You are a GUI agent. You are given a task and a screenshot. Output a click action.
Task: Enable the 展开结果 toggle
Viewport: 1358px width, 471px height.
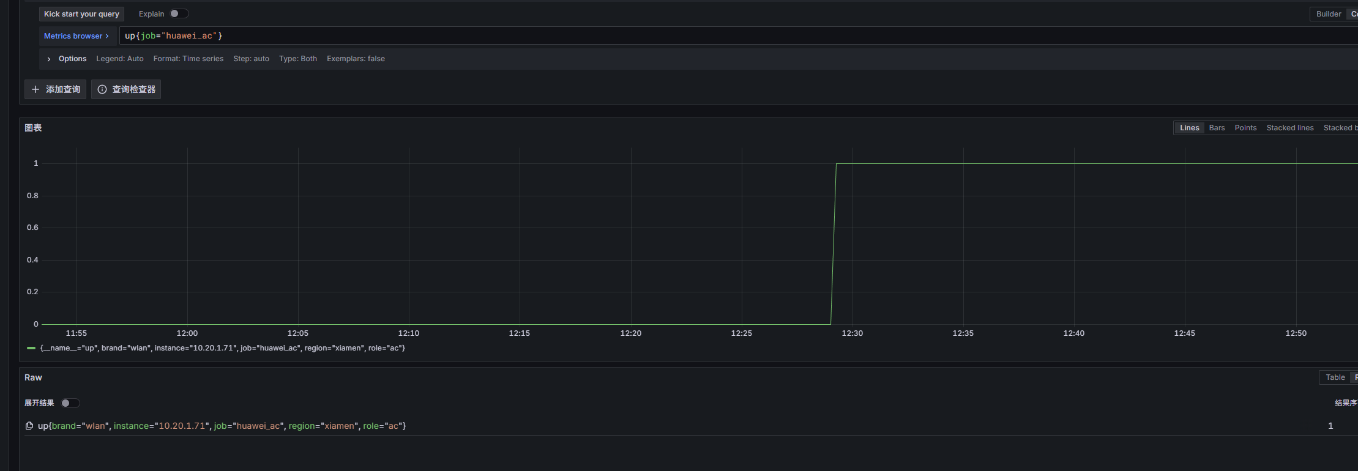pyautogui.click(x=70, y=403)
